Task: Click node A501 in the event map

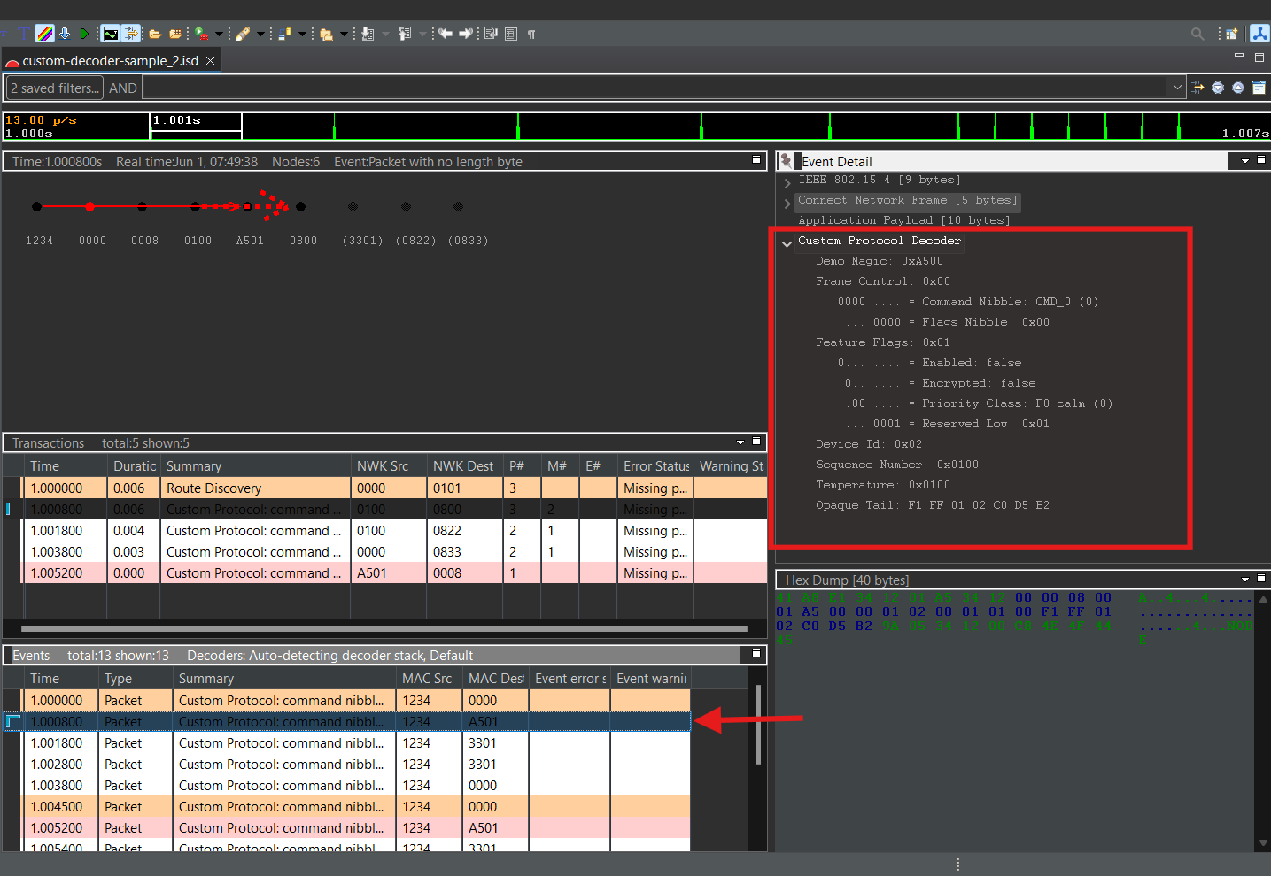Action: coord(248,206)
